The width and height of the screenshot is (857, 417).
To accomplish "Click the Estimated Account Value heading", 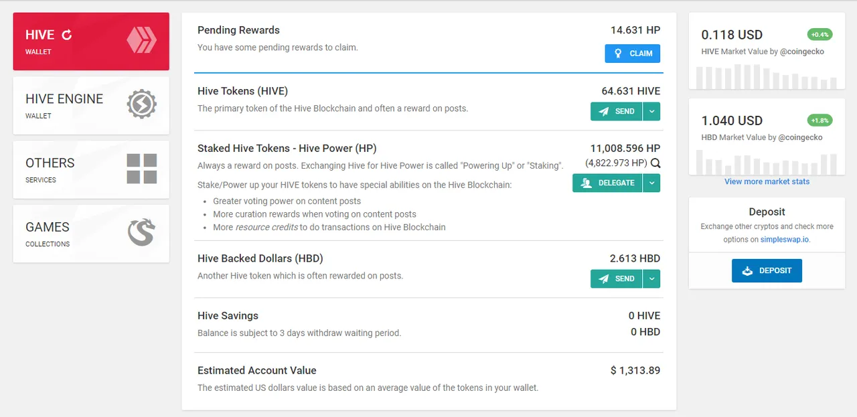I will (256, 370).
